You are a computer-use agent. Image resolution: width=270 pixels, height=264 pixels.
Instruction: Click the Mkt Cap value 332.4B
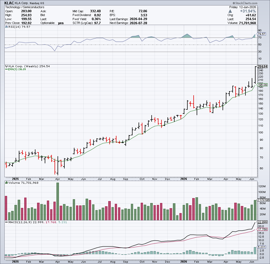95,11
